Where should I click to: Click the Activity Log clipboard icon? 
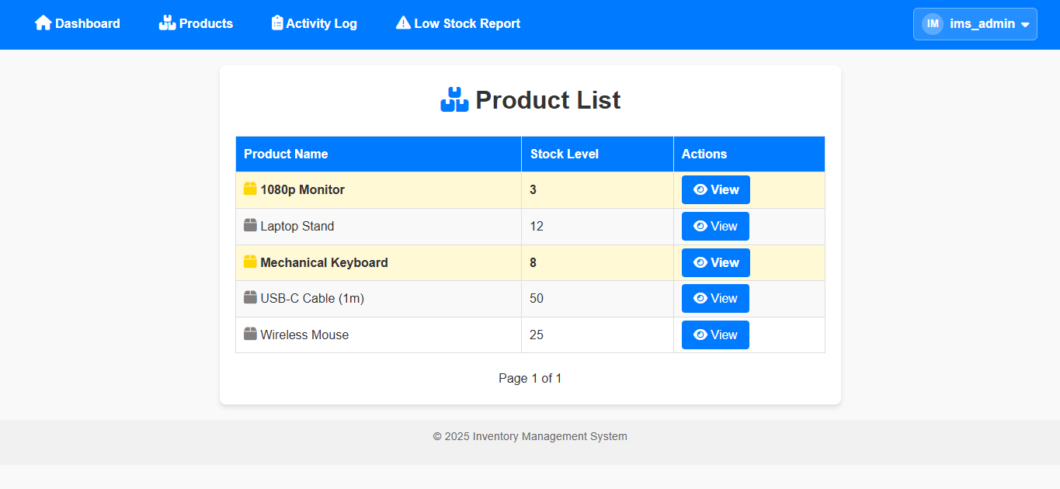point(277,23)
